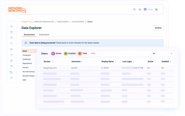Open the settings gear in header
The width and height of the screenshot is (185, 116).
[x=140, y=10]
